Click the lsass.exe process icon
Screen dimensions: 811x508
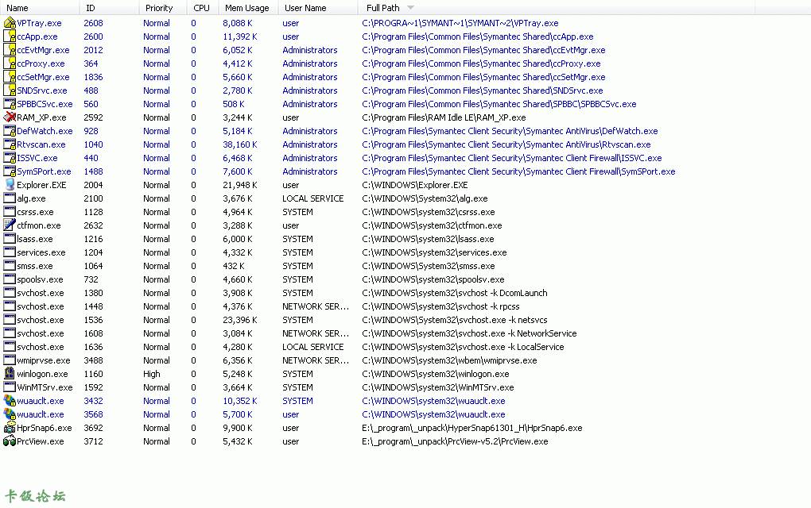pyautogui.click(x=10, y=238)
